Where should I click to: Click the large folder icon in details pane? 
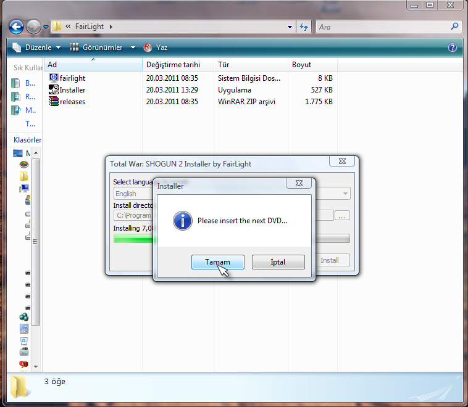pyautogui.click(x=19, y=387)
